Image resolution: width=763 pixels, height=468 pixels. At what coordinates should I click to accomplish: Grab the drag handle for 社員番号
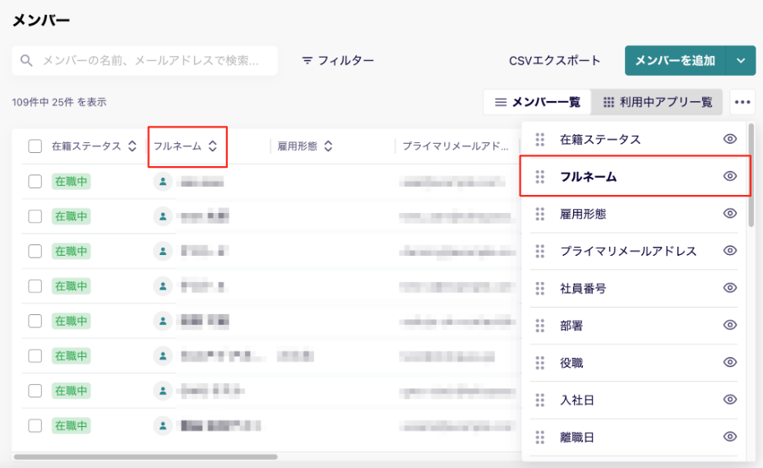(x=539, y=289)
